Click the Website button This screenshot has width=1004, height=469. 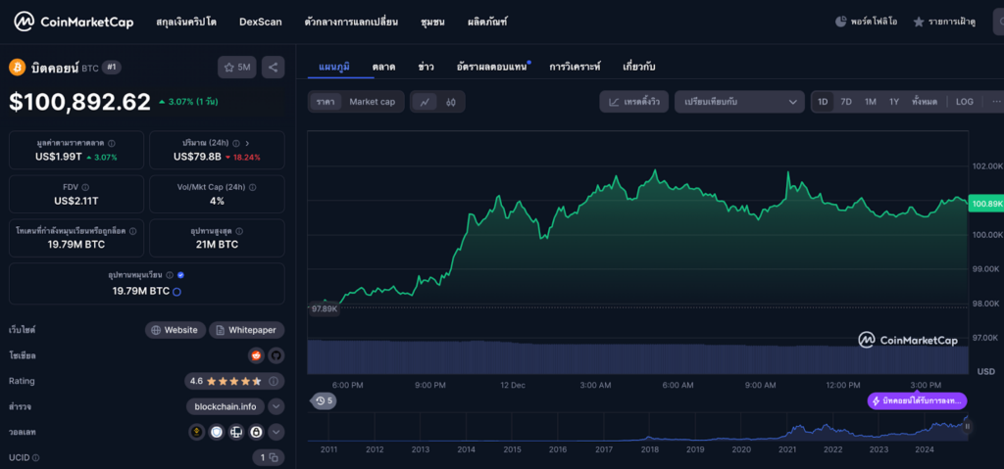(x=176, y=330)
